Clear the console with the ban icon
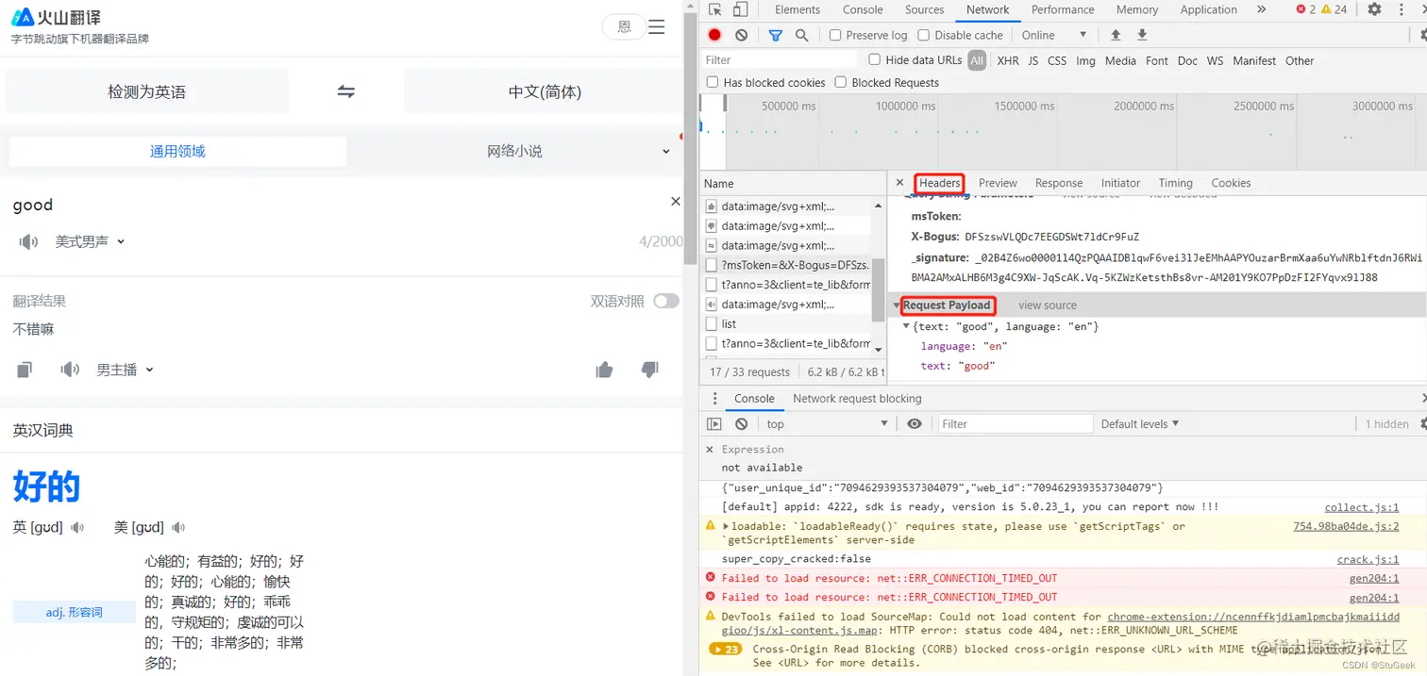 (741, 424)
